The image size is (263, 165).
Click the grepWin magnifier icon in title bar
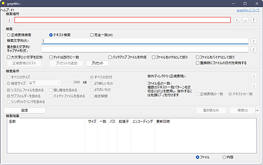pos(3,3)
